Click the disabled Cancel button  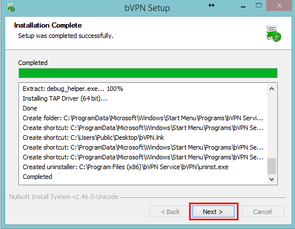pyautogui.click(x=263, y=212)
